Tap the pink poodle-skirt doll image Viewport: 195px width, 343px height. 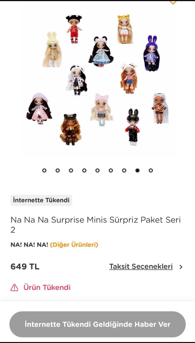point(39,108)
